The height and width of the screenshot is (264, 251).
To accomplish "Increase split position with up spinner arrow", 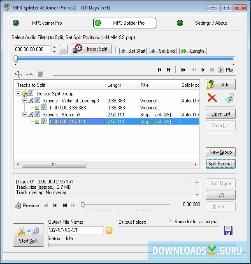I will pyautogui.click(x=54, y=47).
